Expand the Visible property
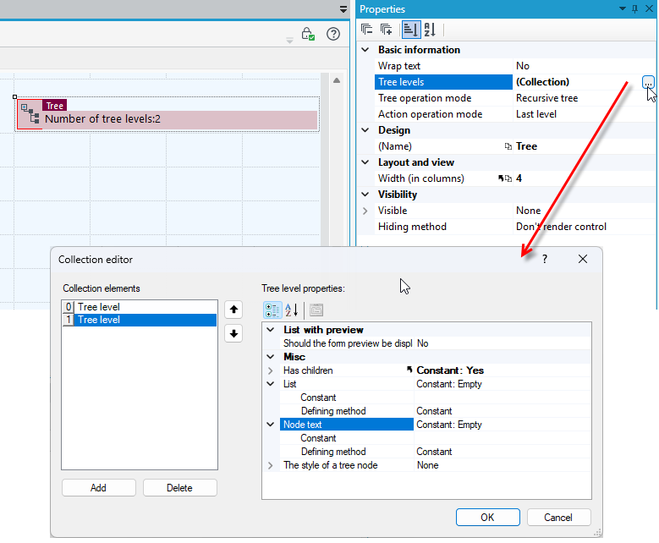659x543 pixels. [x=365, y=211]
